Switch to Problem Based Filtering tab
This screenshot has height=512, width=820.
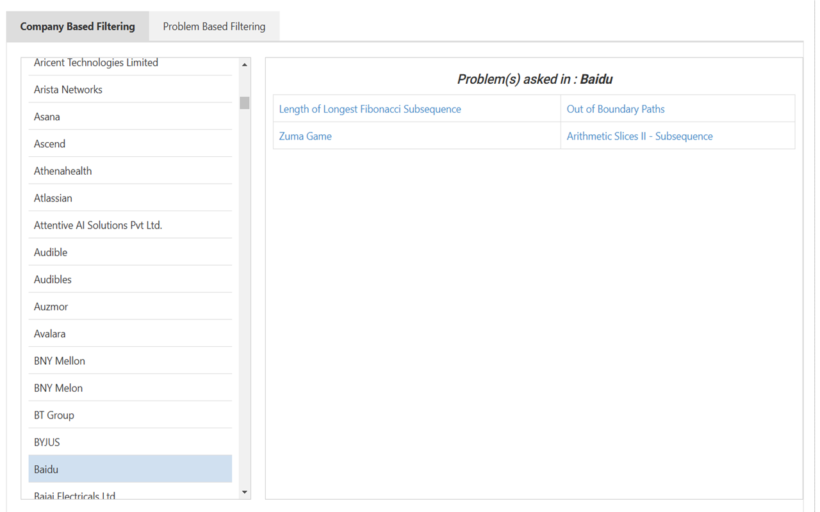pos(214,27)
